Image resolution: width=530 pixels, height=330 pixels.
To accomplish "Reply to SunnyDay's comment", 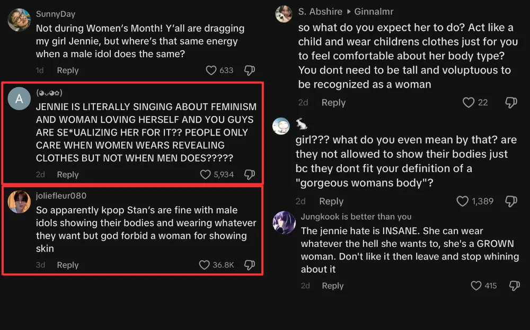I will pyautogui.click(x=68, y=70).
